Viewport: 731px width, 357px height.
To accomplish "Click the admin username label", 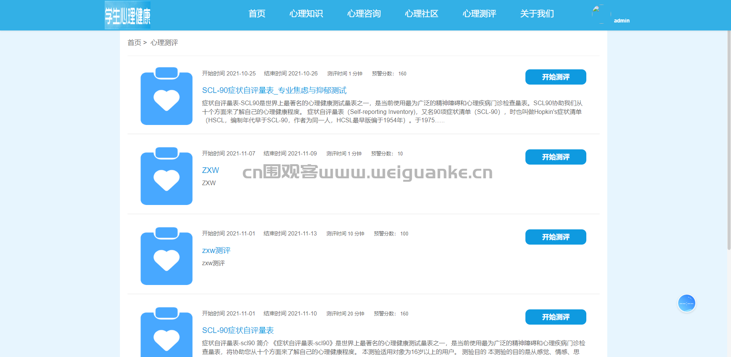I will [x=622, y=21].
